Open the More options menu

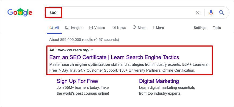[158, 28]
